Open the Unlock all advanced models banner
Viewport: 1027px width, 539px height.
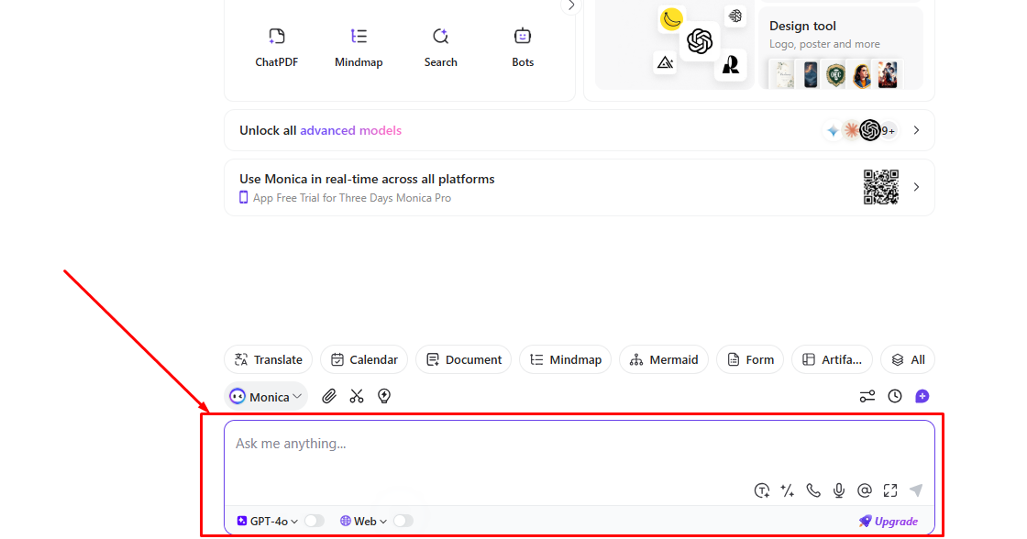[579, 130]
